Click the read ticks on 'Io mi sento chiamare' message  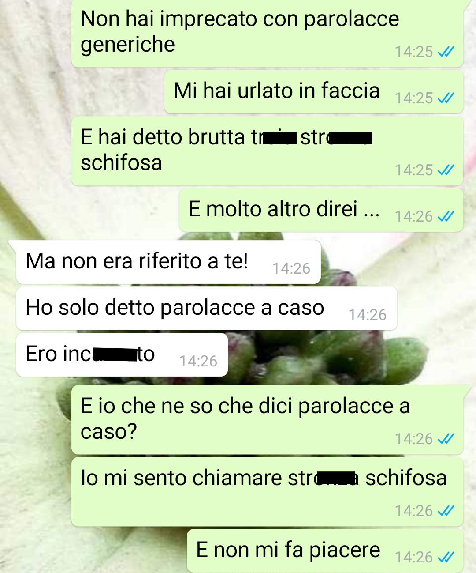pyautogui.click(x=446, y=511)
